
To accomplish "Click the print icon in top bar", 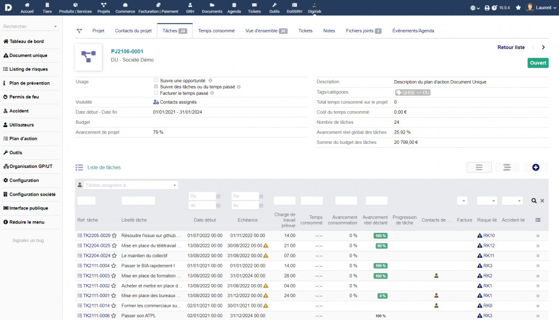I will (487, 8).
